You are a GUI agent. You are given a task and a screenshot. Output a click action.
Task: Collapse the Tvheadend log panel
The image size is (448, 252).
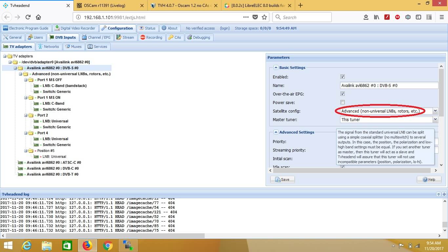[438, 194]
